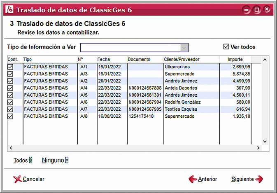Click the red X icon beside Cancelar
The height and width of the screenshot is (193, 277).
coord(17,179)
